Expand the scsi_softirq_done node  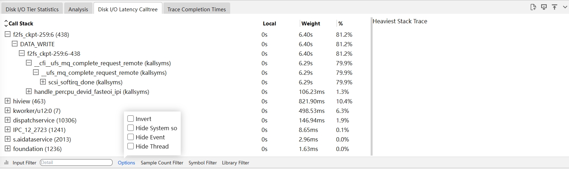click(43, 82)
